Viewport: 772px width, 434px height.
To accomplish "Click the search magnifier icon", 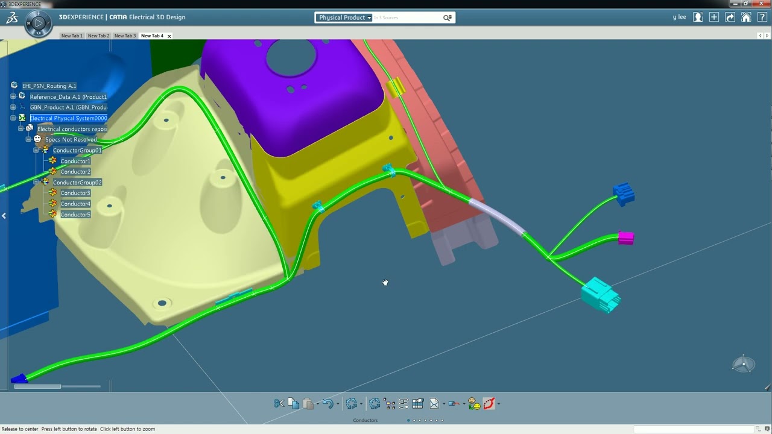I will pyautogui.click(x=448, y=17).
